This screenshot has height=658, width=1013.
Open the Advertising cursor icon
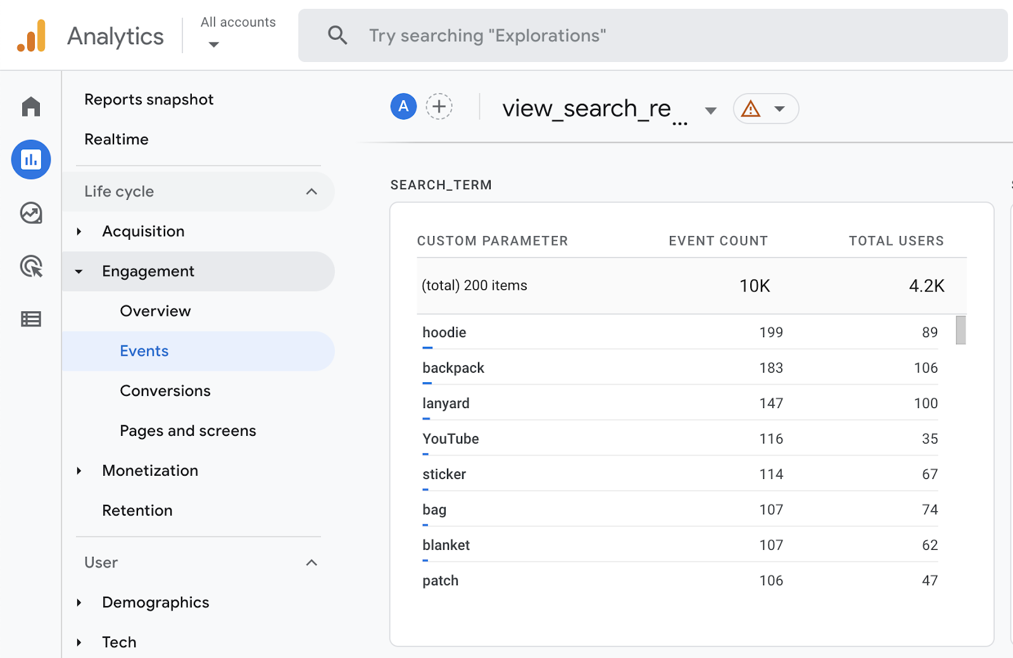click(x=30, y=266)
